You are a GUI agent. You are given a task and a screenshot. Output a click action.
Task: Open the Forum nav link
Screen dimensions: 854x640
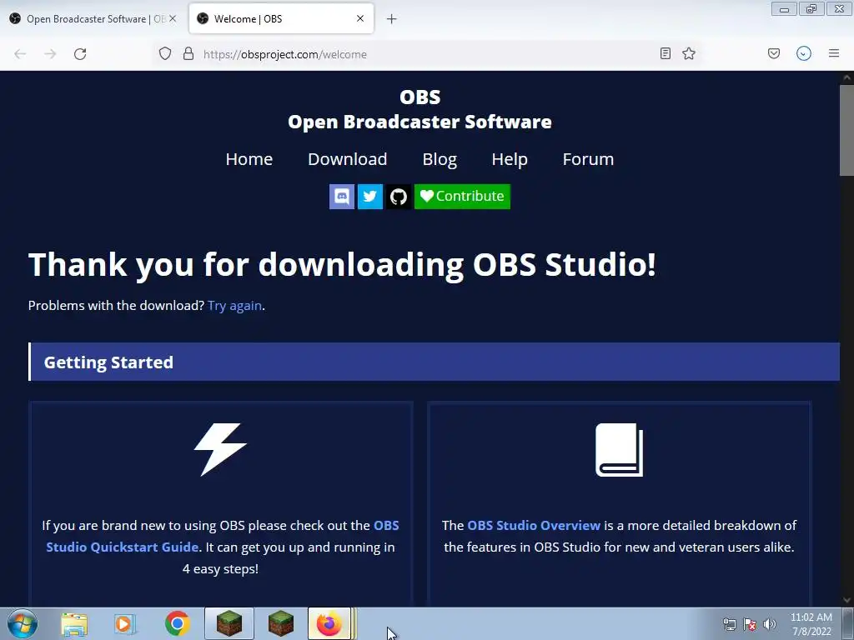point(588,159)
